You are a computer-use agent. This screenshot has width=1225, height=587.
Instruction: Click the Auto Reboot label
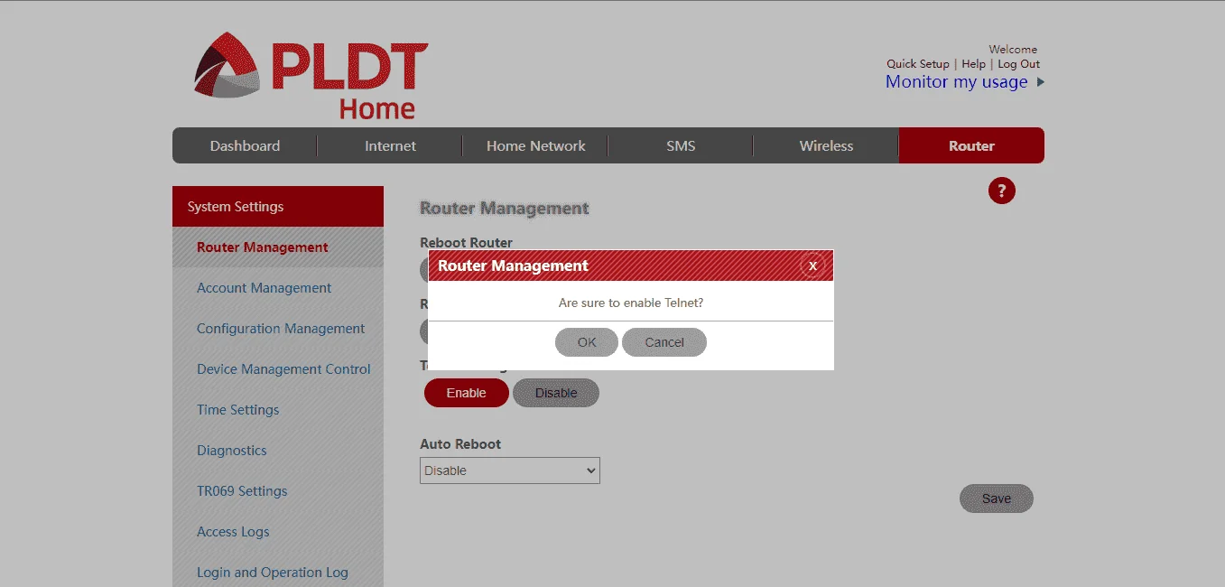pos(460,444)
